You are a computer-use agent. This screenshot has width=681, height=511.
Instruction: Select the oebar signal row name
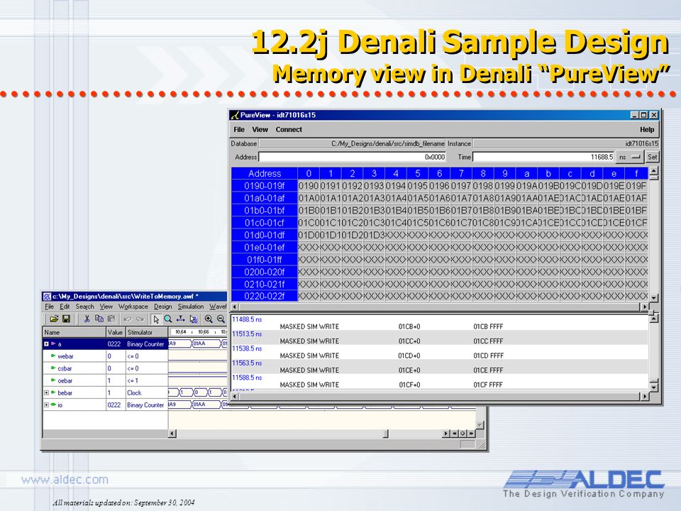click(65, 380)
